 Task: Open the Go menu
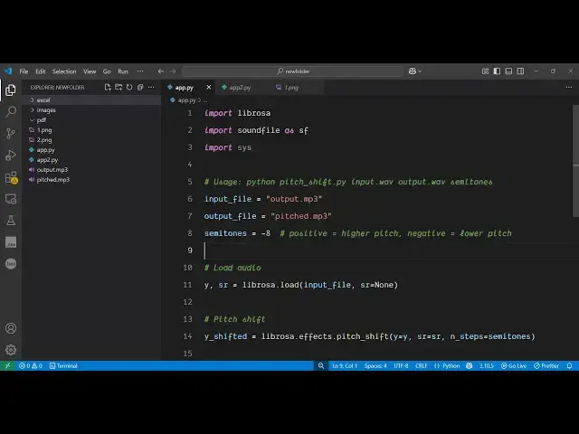107,71
